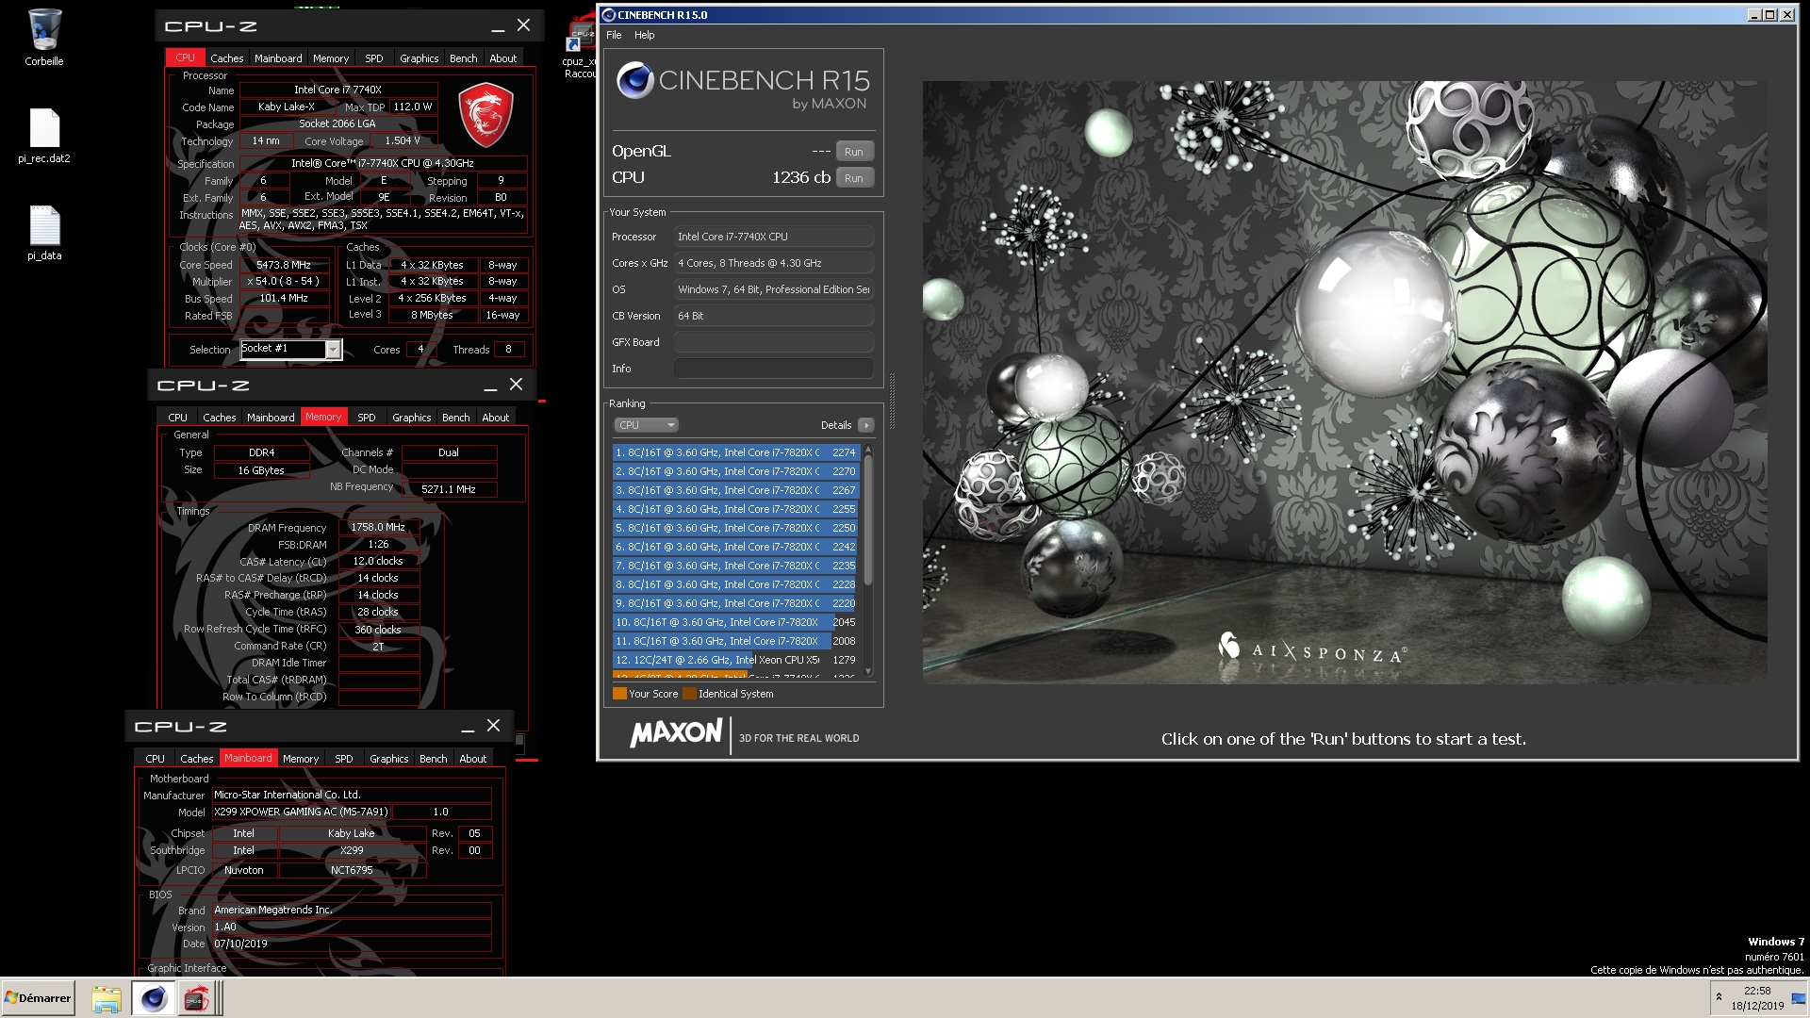The height and width of the screenshot is (1018, 1810).
Task: Click the Cinebench R15 sphere logo
Action: (x=635, y=81)
